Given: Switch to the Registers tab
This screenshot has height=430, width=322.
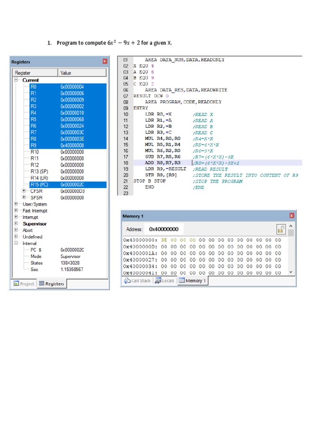Looking at the screenshot, I should tap(52, 283).
